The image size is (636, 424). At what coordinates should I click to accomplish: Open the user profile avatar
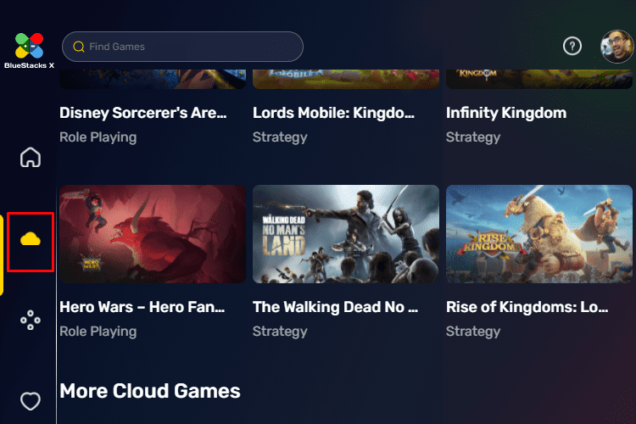tap(617, 47)
